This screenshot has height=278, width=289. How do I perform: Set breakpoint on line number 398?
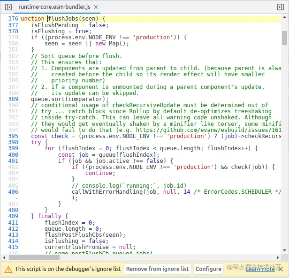pyautogui.click(x=13, y=142)
